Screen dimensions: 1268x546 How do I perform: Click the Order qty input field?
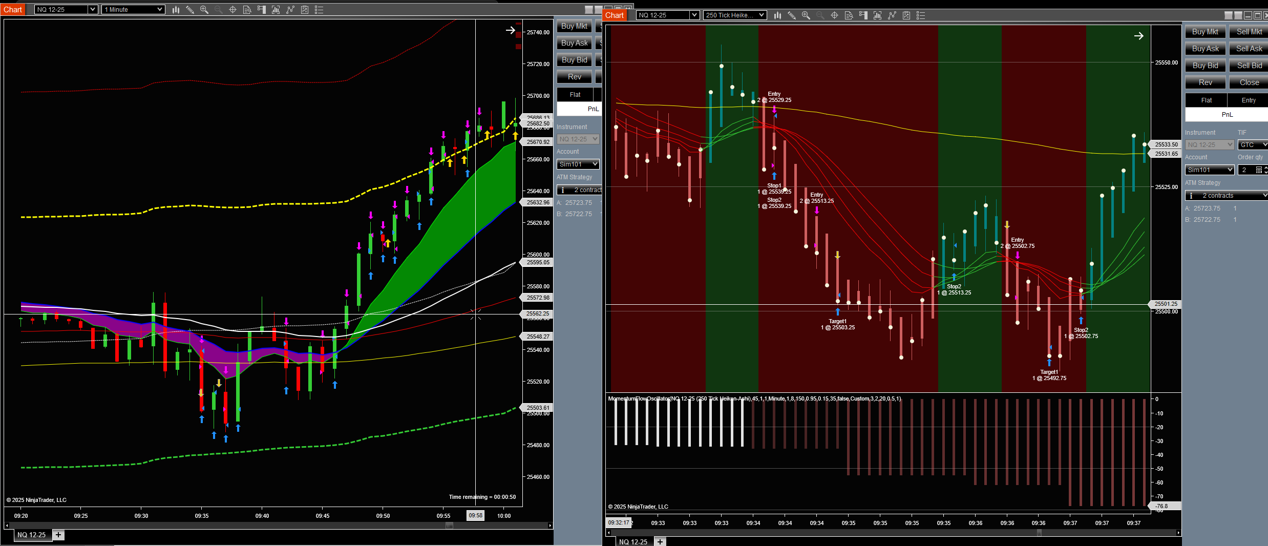(x=1245, y=170)
